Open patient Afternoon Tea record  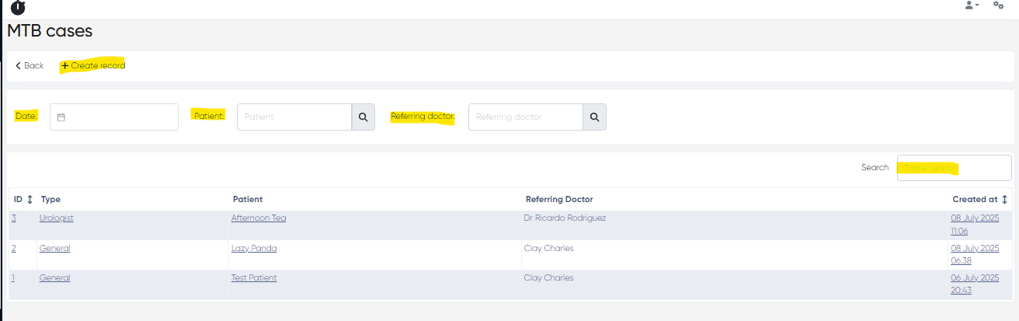259,218
